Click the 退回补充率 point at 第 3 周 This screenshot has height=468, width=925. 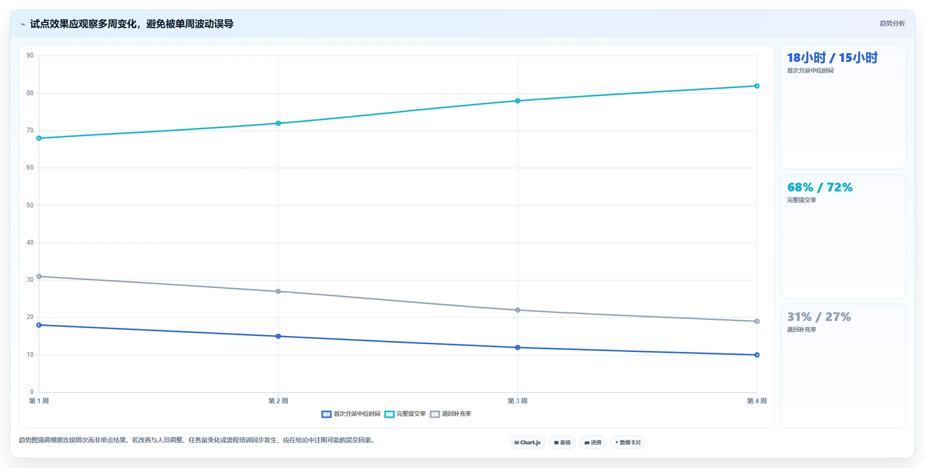518,310
